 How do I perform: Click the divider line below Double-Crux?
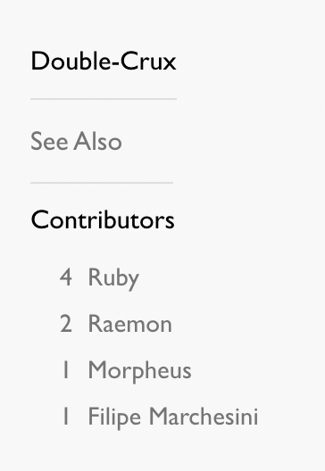[104, 98]
